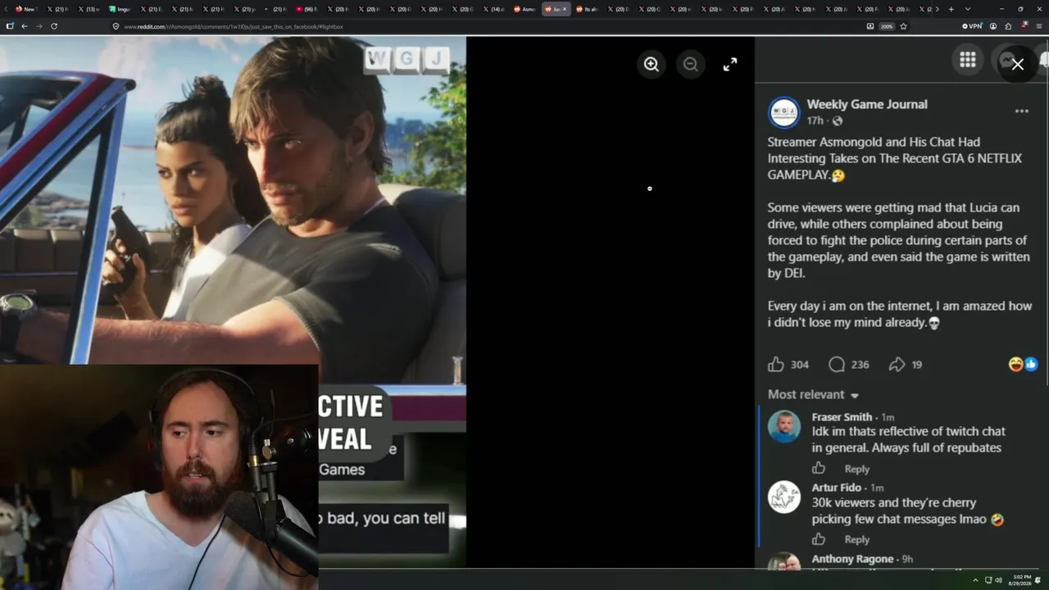Open the taskbar volume speaker icon
1049x590 pixels.
998,580
